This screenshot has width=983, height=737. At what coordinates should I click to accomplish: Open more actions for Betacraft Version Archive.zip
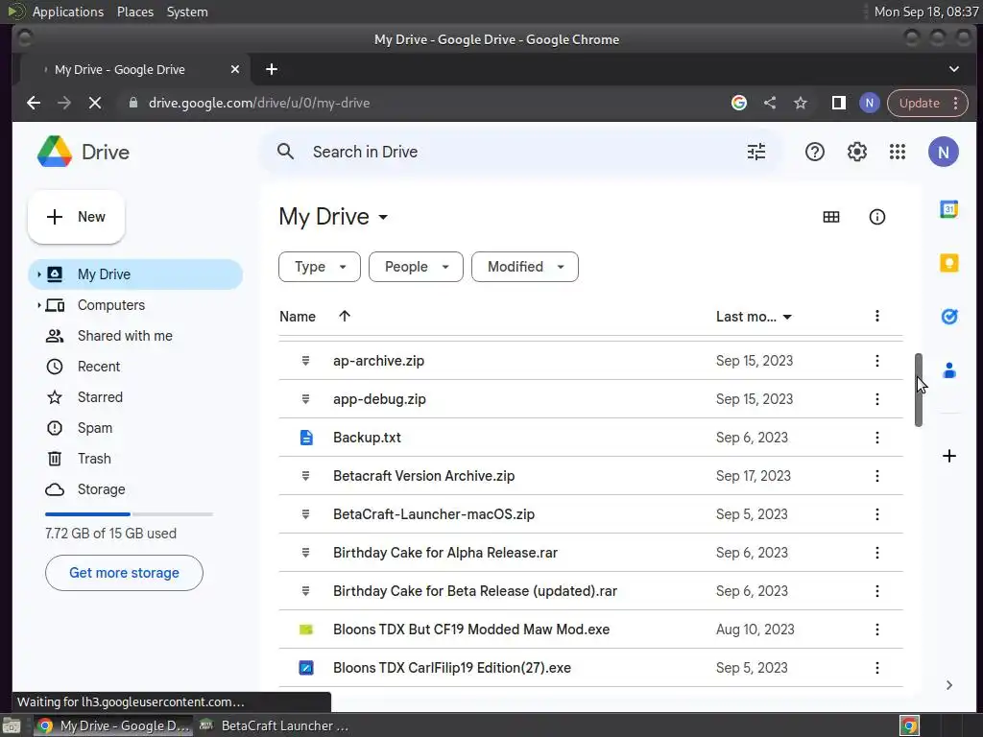pos(876,476)
